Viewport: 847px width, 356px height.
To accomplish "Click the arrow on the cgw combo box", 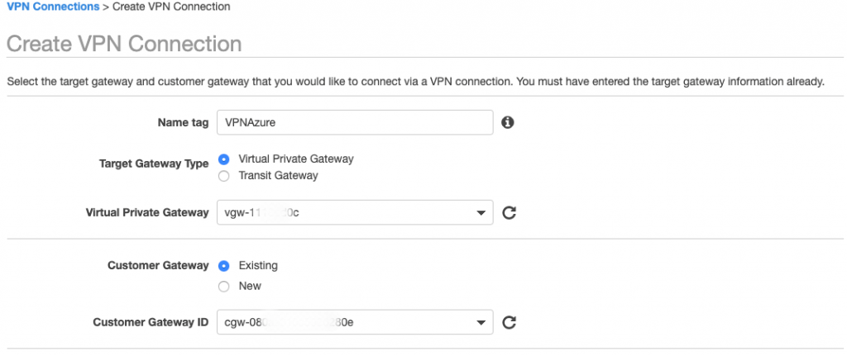I will (481, 322).
